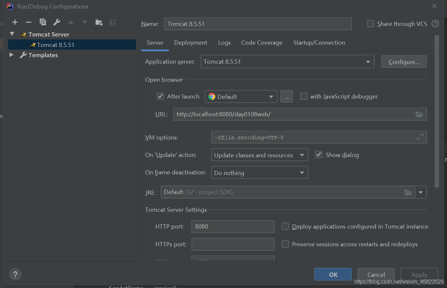The height and width of the screenshot is (288, 447).
Task: Sort configurations alphabetically
Action: coord(113,22)
